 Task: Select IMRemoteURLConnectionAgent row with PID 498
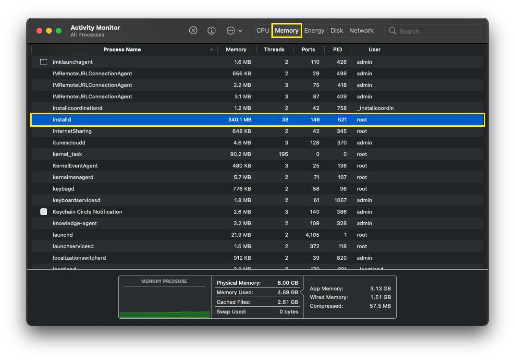(257, 73)
